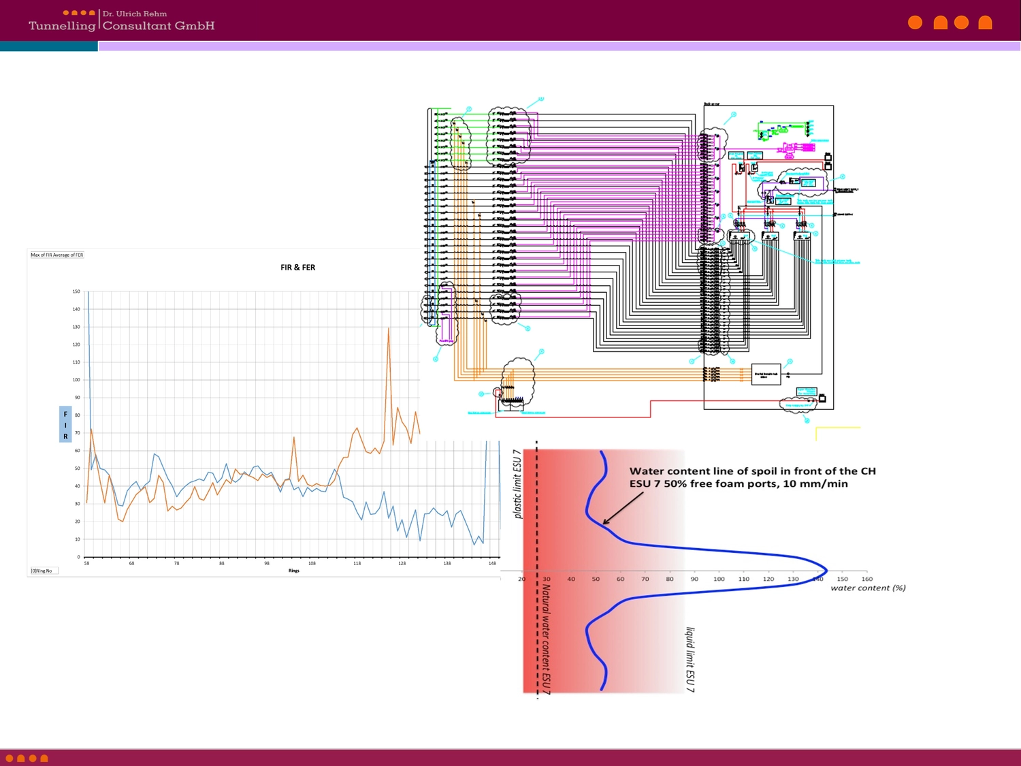The height and width of the screenshot is (766, 1021).
Task: Click the 'Max of FIR Average of FER' field button
Action: click(x=57, y=255)
